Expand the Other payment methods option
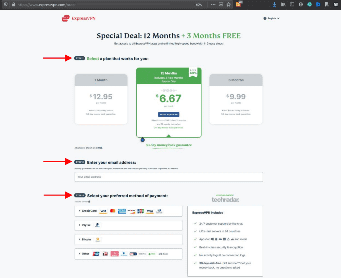 pyautogui.click(x=128, y=254)
